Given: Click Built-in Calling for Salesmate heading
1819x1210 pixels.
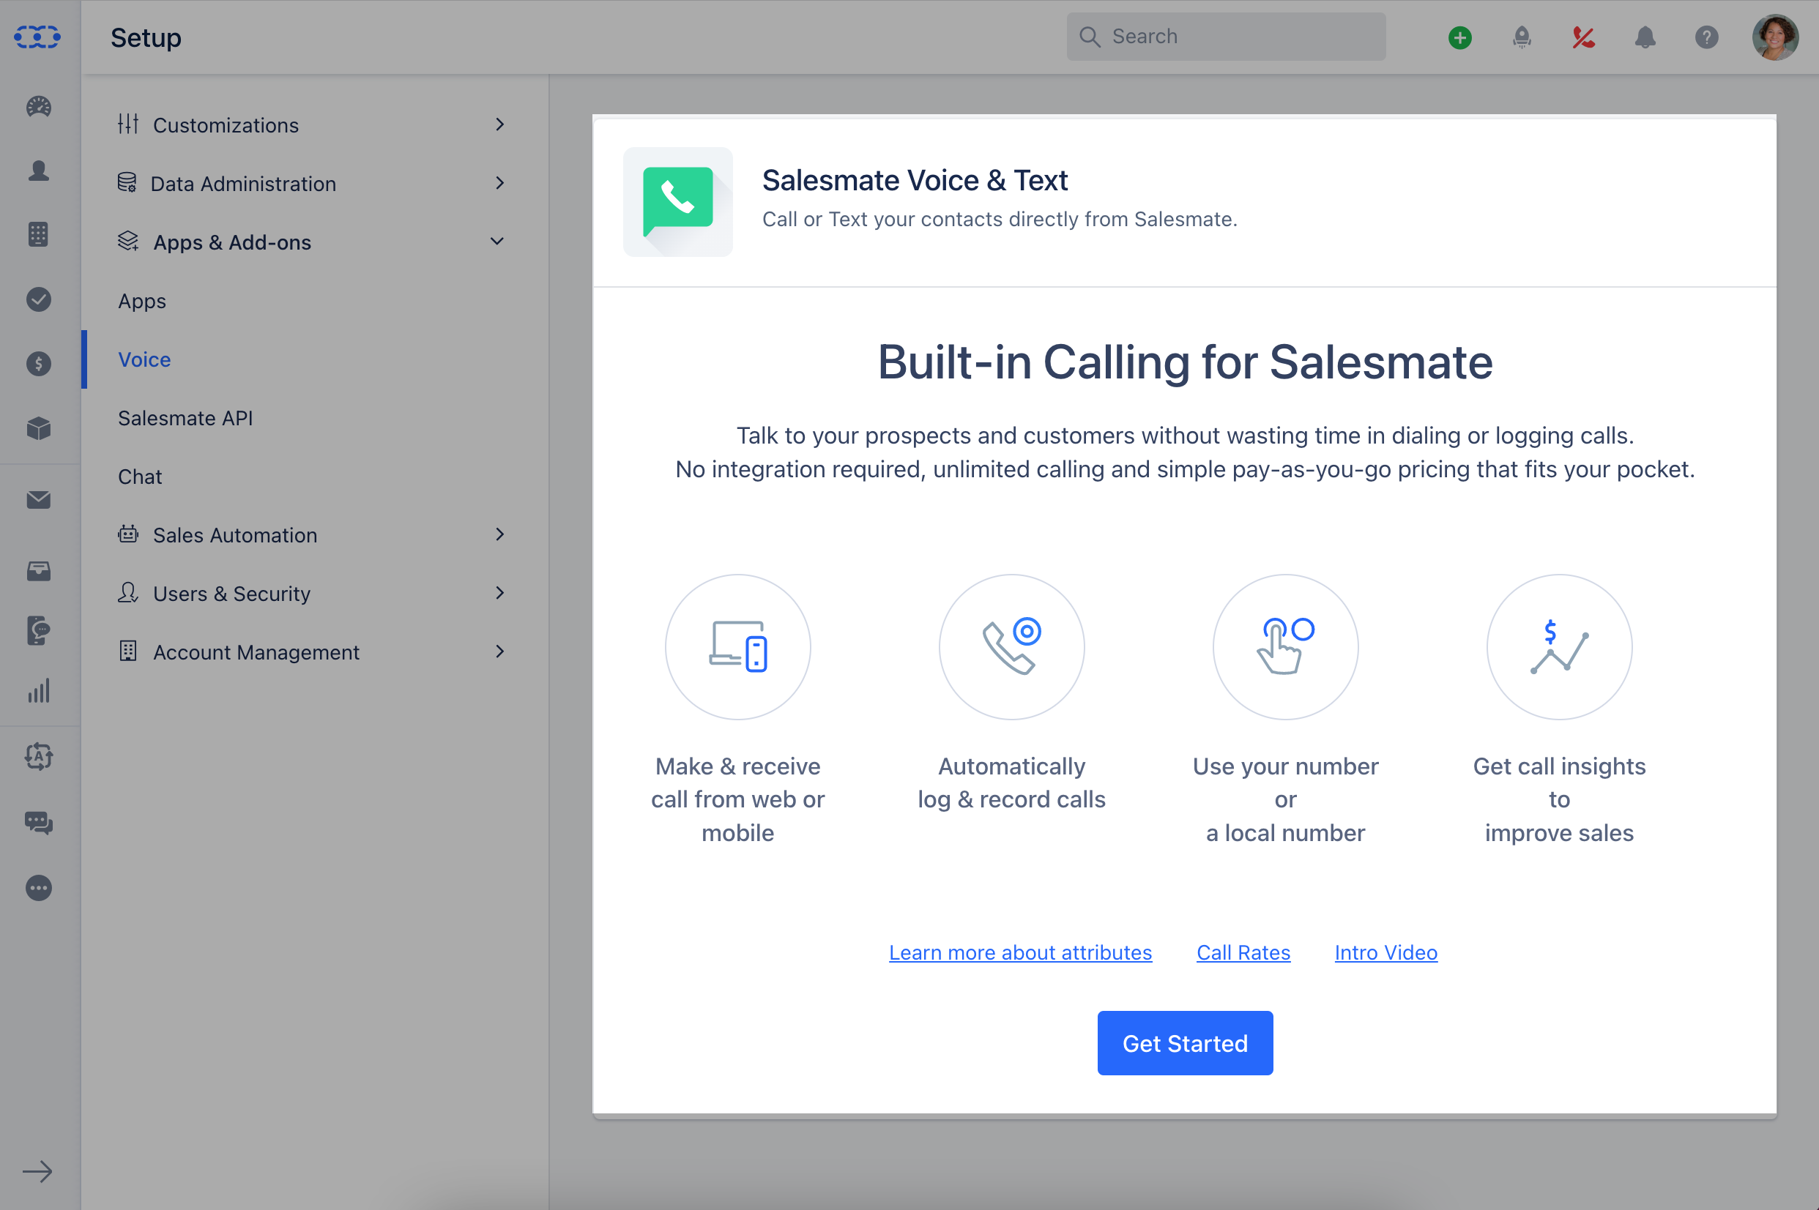Looking at the screenshot, I should [1185, 362].
